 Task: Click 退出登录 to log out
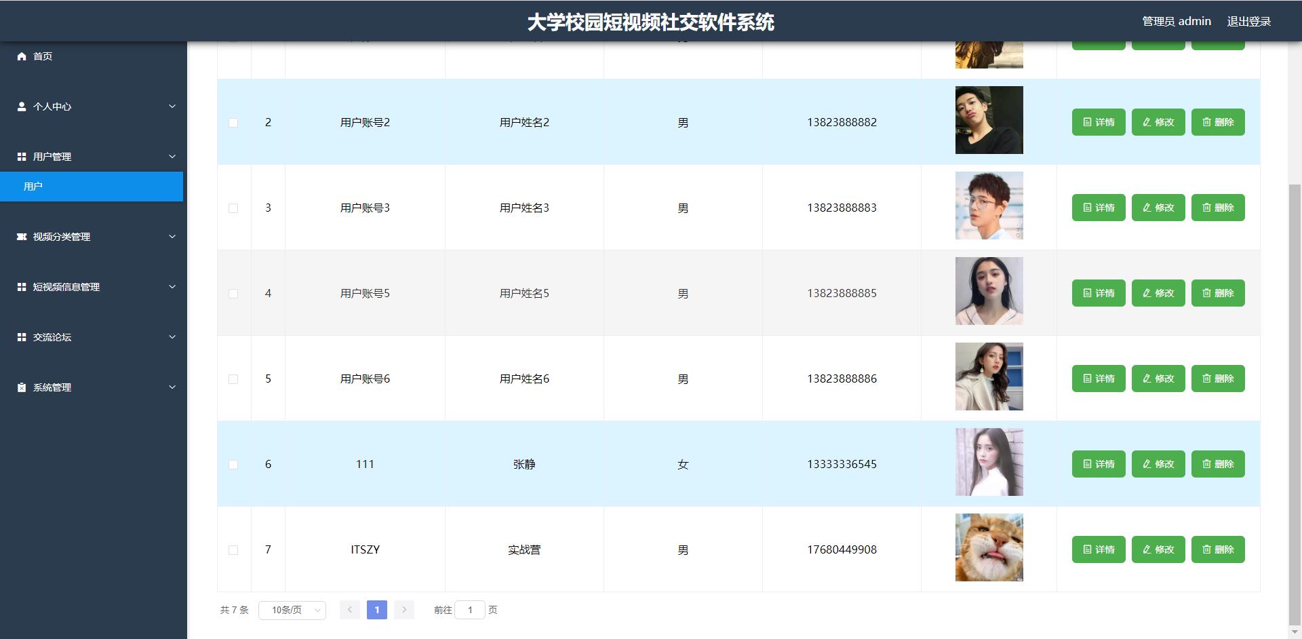1248,22
